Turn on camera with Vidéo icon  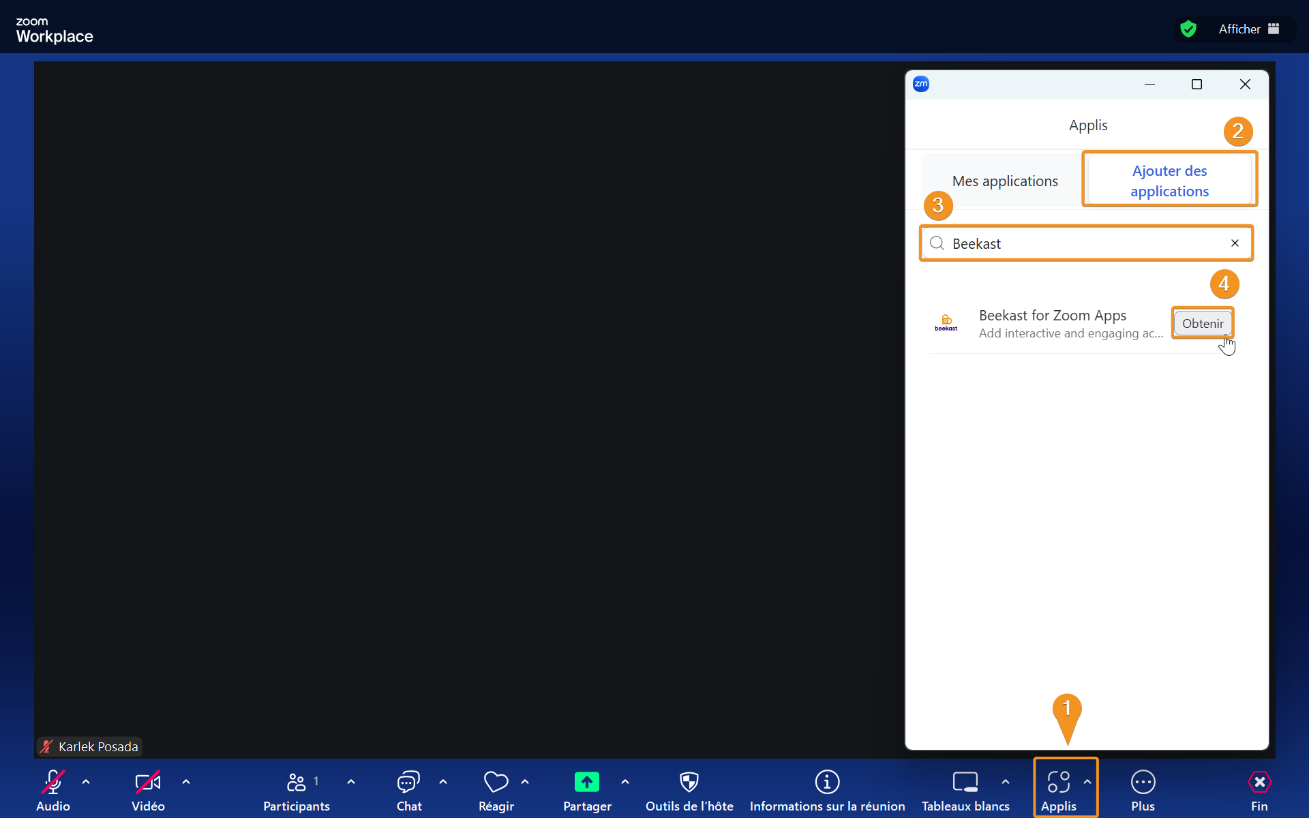(x=148, y=783)
